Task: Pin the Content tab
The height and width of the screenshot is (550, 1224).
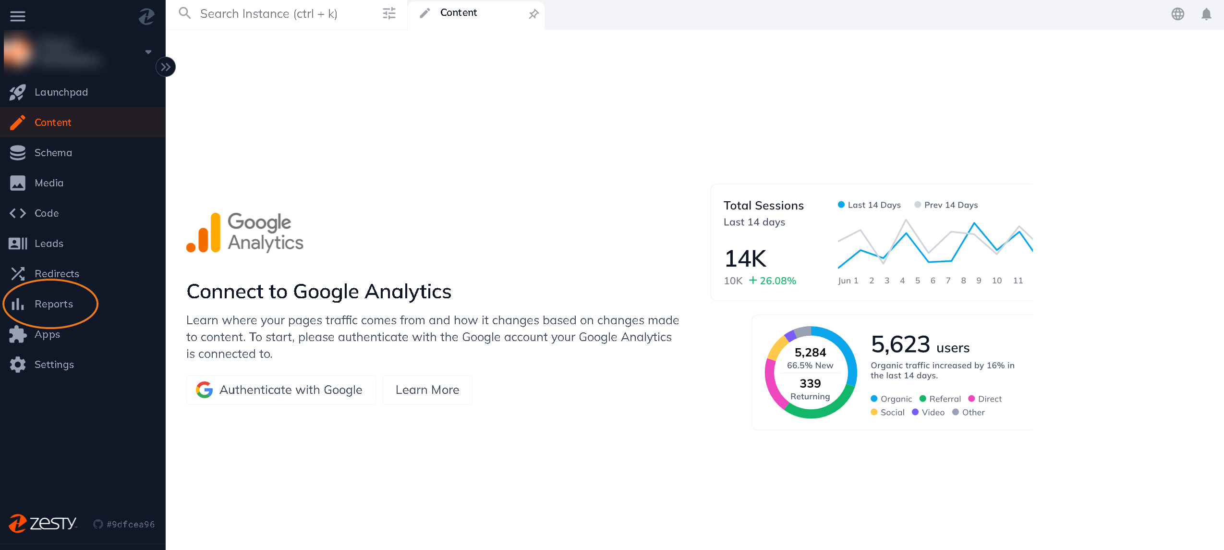Action: click(533, 14)
